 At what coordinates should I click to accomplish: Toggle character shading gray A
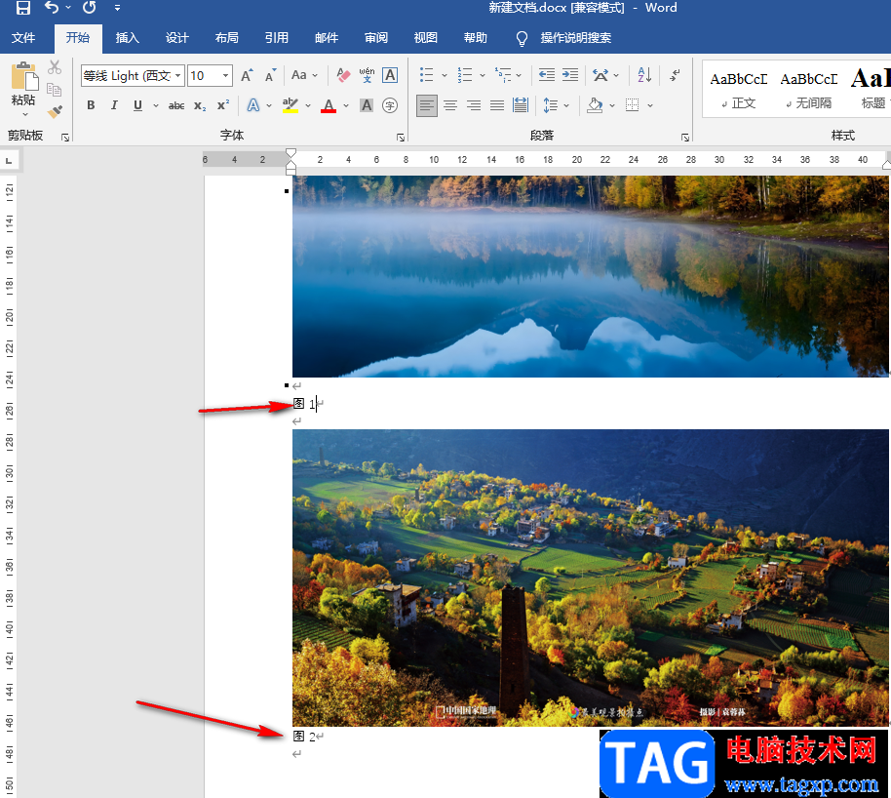[367, 105]
